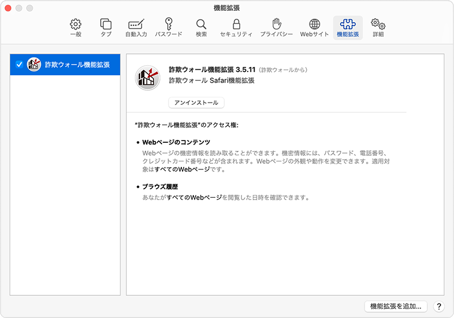
Task: Click the ブラウズ履歴 permission heading
Action: [x=160, y=186]
